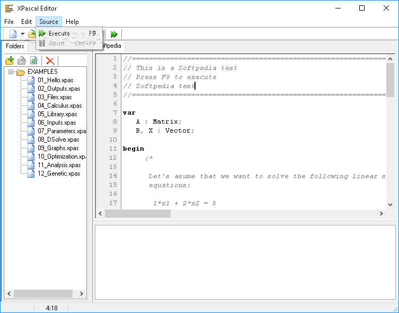Open 02_Outputs.xpas file
Viewport: 399px width, 313px height.
(x=59, y=89)
